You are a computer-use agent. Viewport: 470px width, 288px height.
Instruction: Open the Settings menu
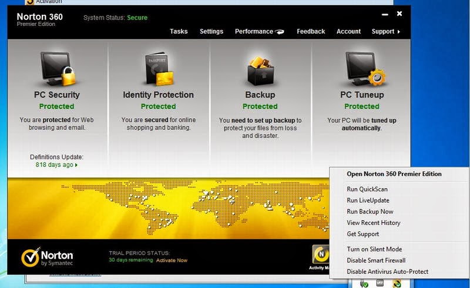pyautogui.click(x=211, y=32)
